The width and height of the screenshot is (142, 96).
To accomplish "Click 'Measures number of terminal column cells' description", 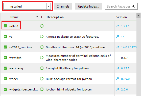I will tap(78, 58).
